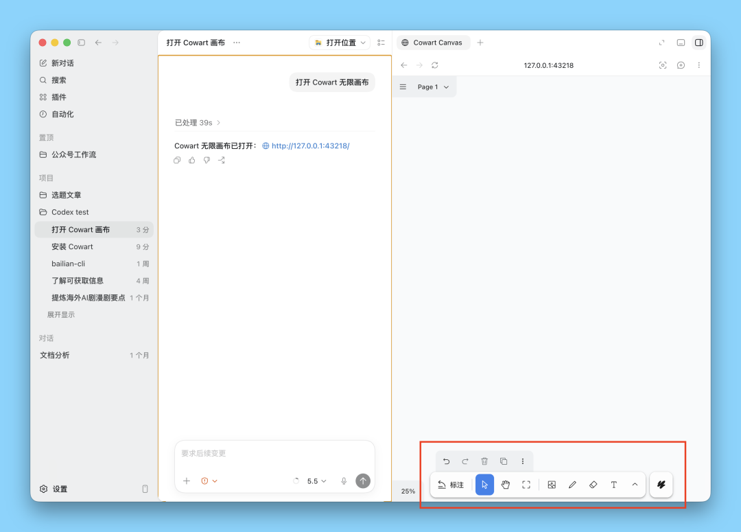Select the 了解可获取信息 conversation
This screenshot has width=741, height=532.
[x=94, y=281]
